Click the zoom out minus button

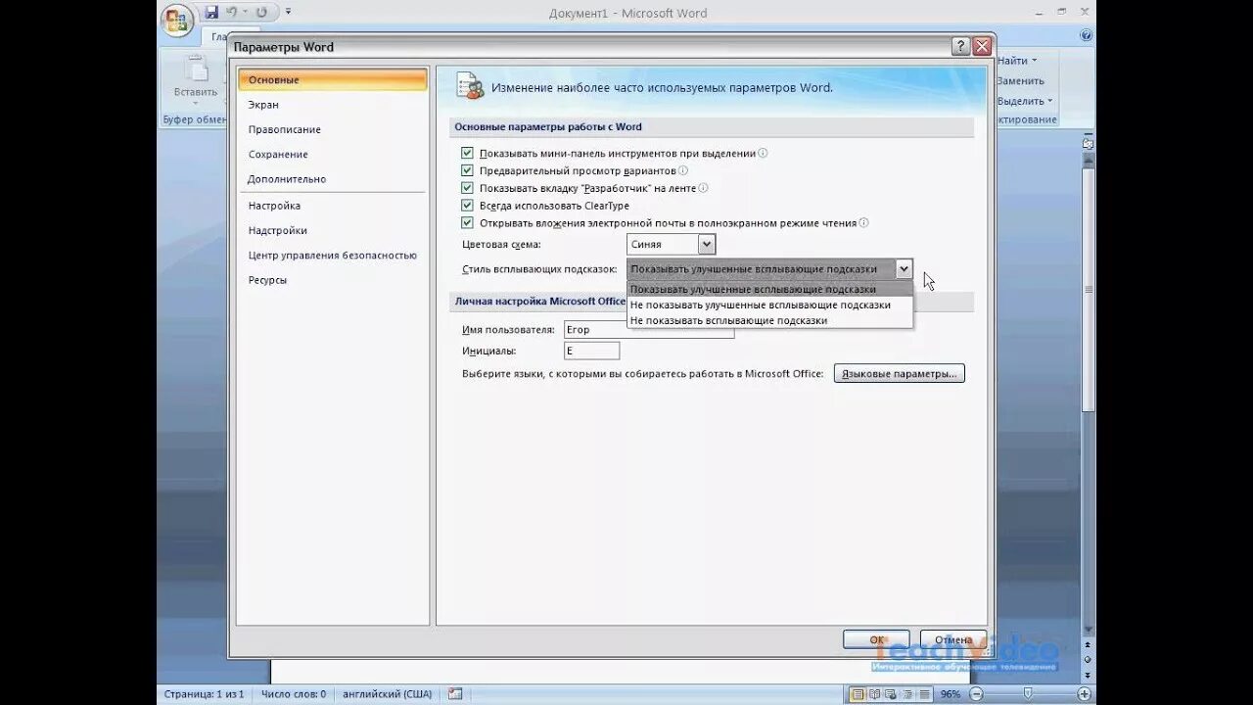coord(975,694)
